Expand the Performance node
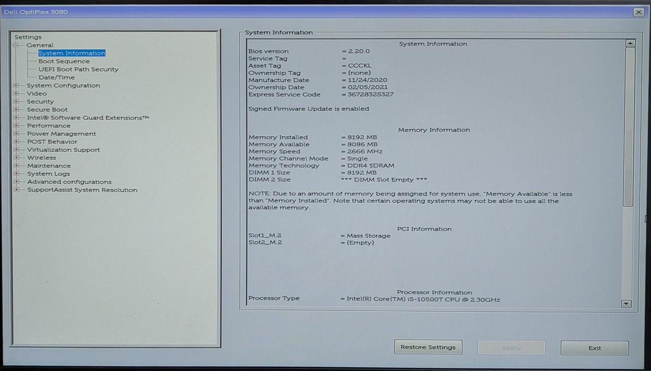The height and width of the screenshot is (371, 651). [16, 126]
